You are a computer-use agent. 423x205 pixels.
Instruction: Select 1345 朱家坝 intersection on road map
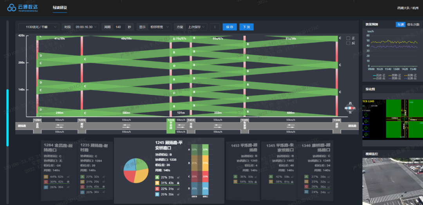pos(244,126)
